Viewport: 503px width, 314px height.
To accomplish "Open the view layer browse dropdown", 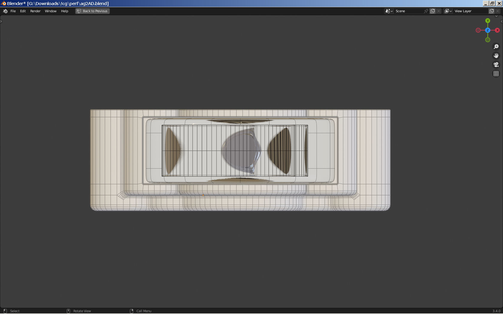I will (448, 11).
